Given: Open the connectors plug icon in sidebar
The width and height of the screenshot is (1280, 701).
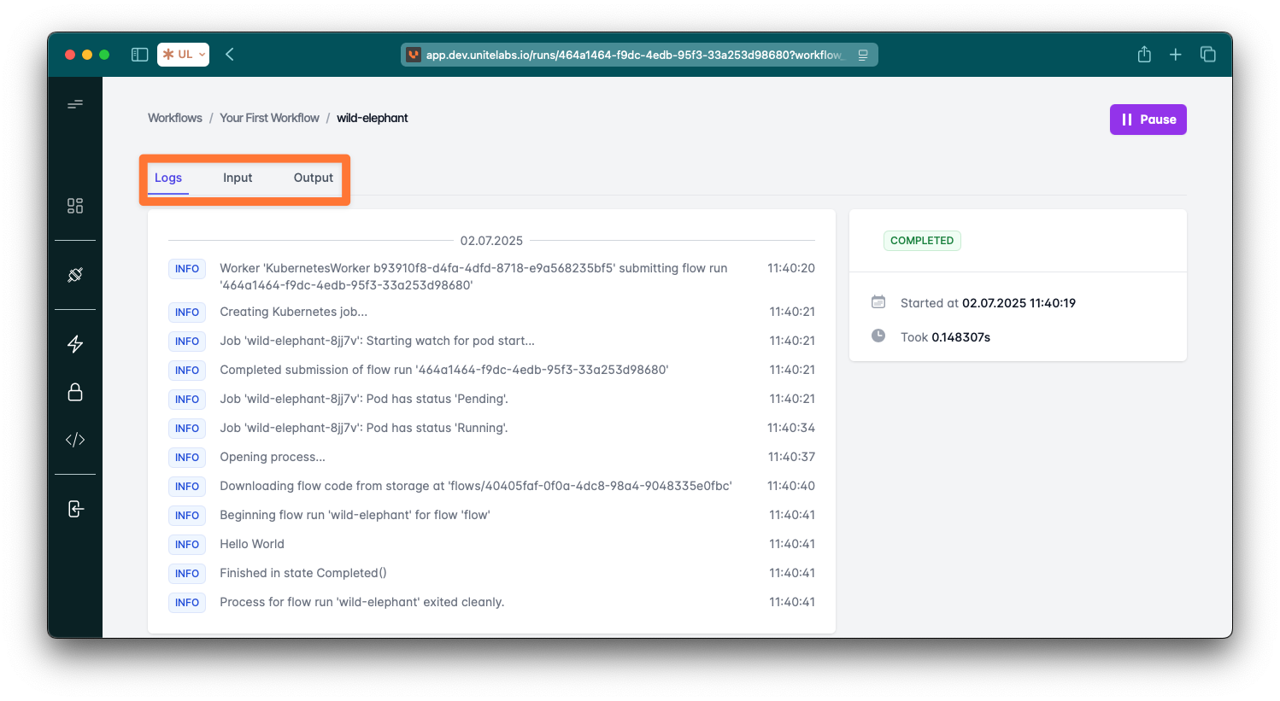Looking at the screenshot, I should click(x=75, y=275).
